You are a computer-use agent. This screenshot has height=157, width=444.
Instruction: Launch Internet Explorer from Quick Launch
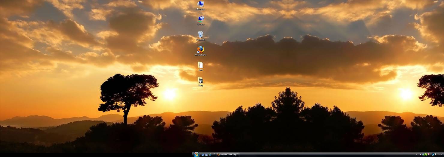point(210,155)
